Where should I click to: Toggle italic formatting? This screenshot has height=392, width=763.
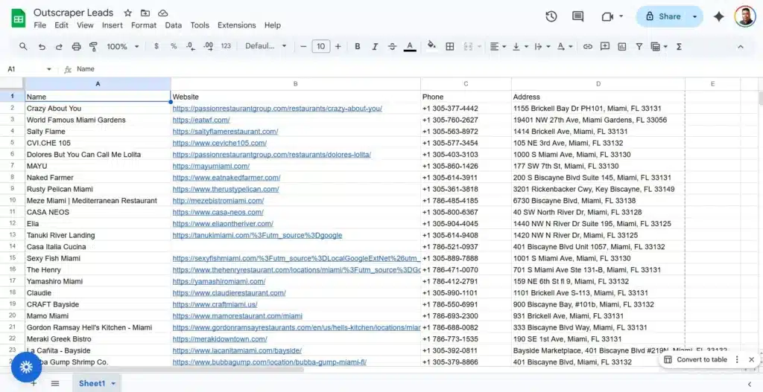[375, 47]
